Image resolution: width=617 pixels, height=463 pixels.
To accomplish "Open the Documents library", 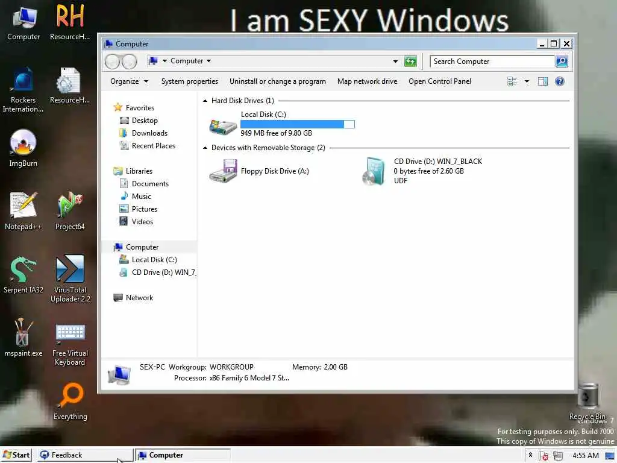I will click(144, 183).
